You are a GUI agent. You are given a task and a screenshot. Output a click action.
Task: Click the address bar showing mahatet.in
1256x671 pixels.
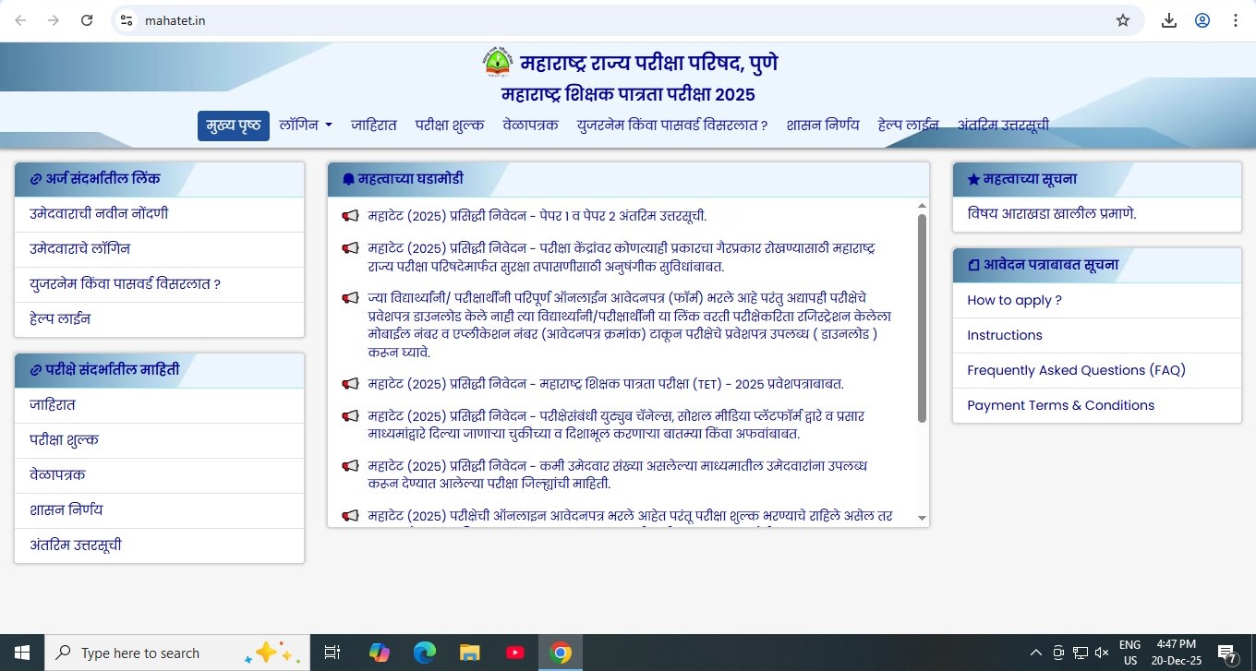pyautogui.click(x=554, y=20)
